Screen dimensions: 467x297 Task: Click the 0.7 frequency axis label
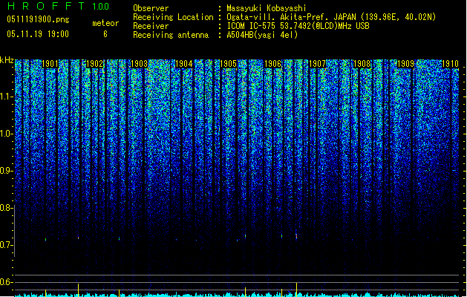coord(7,245)
